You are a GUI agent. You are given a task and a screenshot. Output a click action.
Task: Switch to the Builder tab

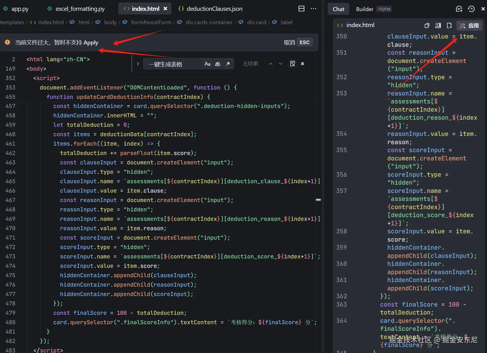point(364,9)
